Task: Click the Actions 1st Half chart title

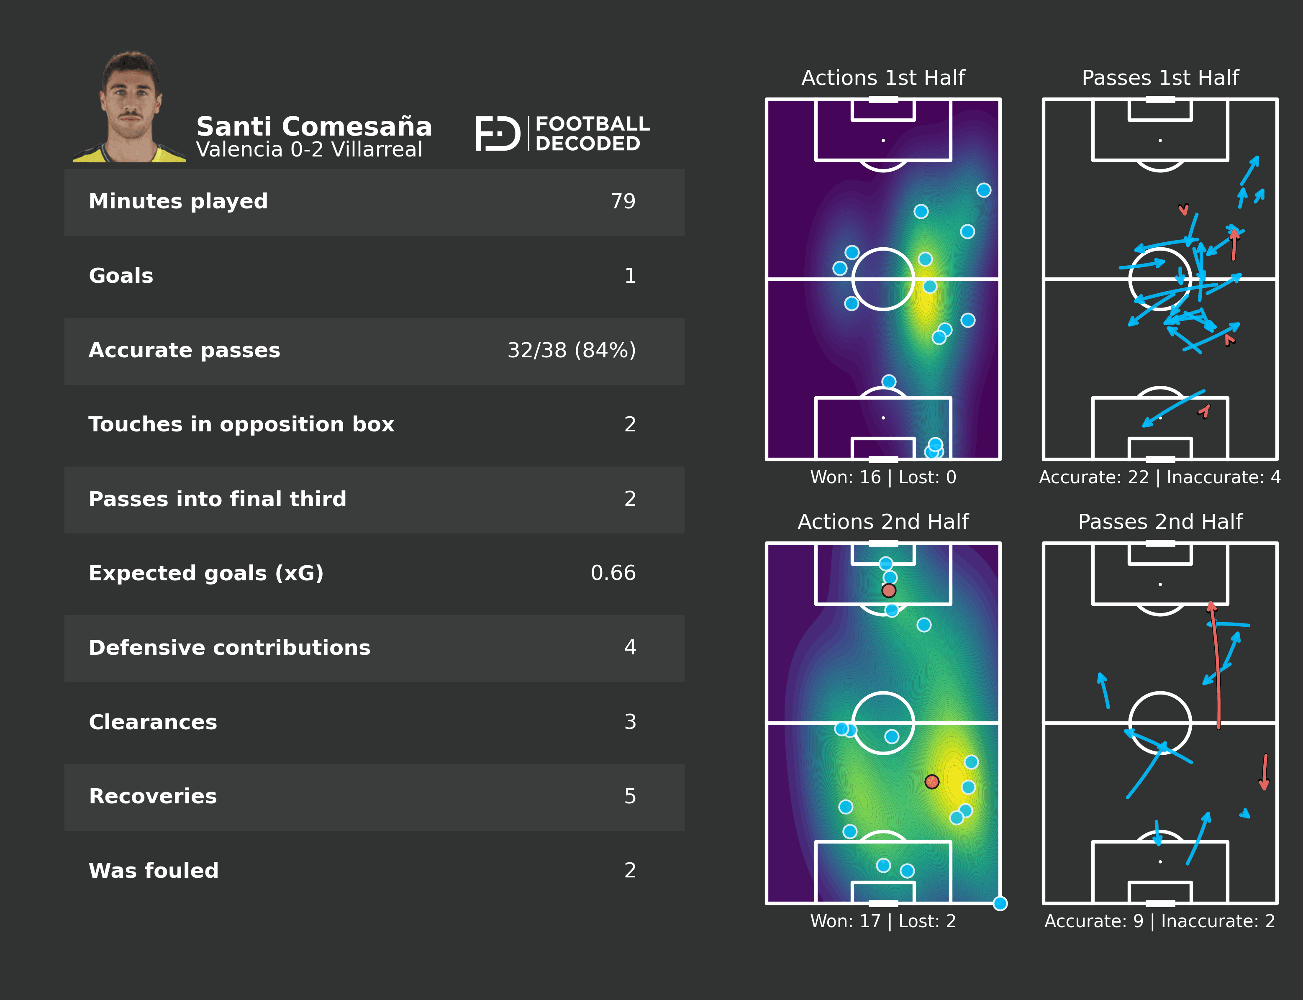Action: 883,78
